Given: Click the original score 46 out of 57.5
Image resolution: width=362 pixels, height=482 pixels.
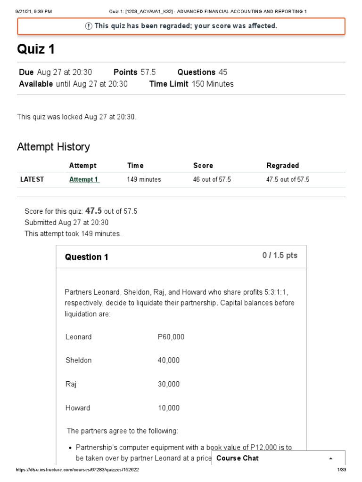Looking at the screenshot, I should [212, 179].
